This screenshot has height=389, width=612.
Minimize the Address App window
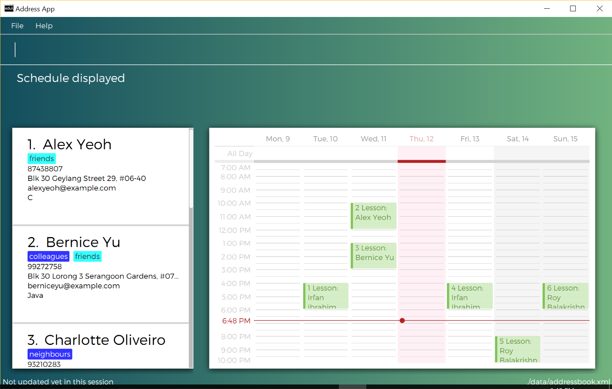(547, 8)
